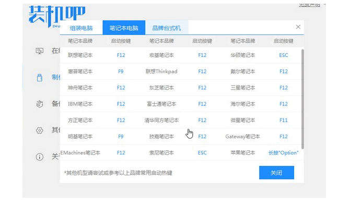The image size is (349, 203).
Task: Click the 惠普笔记本 cell
Action: coord(80,71)
